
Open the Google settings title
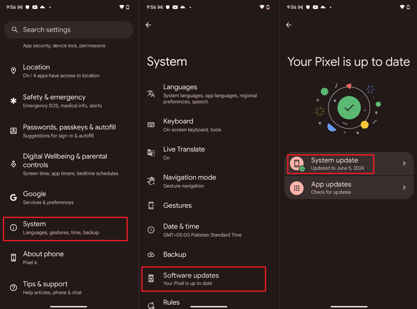tap(35, 194)
